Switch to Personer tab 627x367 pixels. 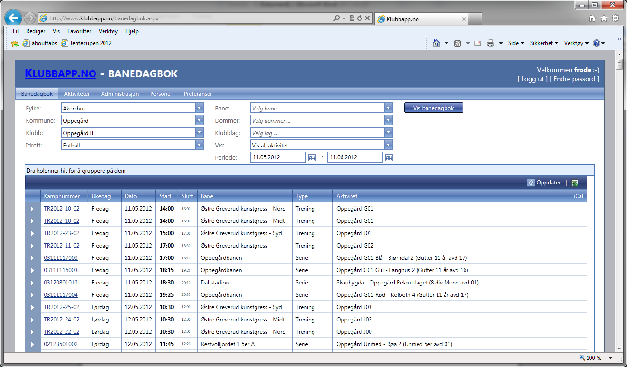pos(161,94)
